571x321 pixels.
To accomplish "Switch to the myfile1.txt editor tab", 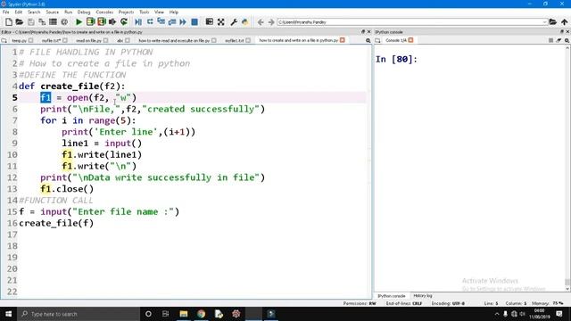I will (234, 40).
